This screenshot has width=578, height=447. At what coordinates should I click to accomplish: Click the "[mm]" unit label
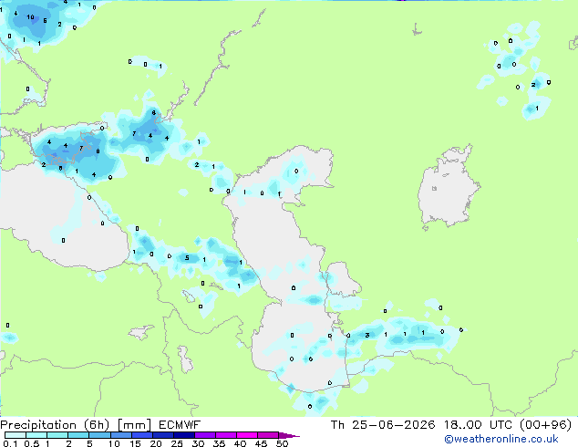[134, 425]
